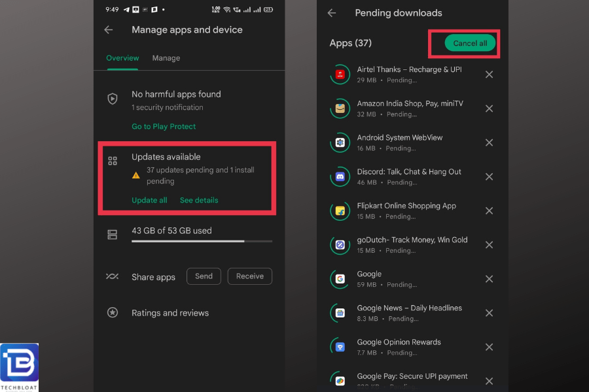The height and width of the screenshot is (392, 589).
Task: Tap the Flipkart app icon
Action: click(340, 211)
